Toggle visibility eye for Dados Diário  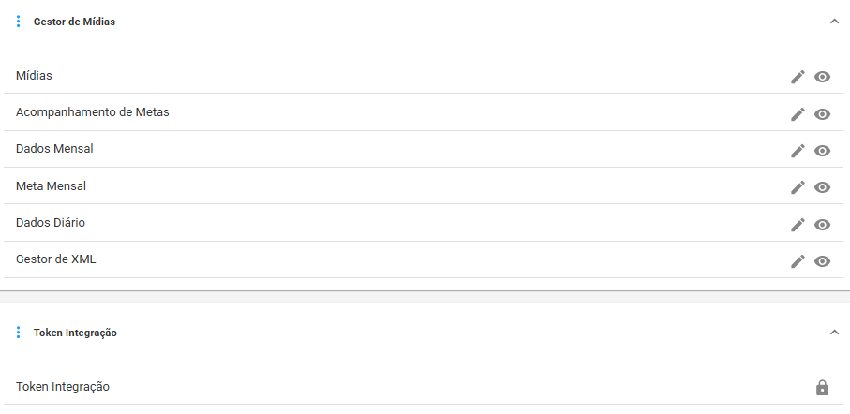point(822,225)
